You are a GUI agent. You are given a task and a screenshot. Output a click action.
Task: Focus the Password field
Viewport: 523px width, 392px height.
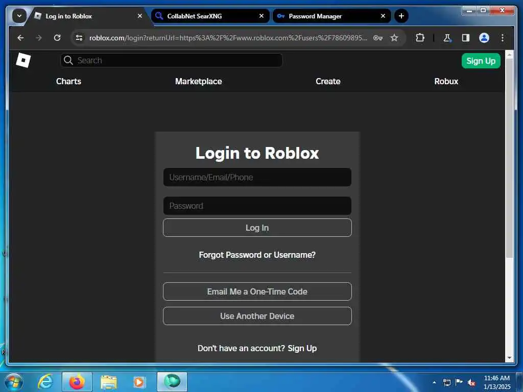tap(257, 206)
